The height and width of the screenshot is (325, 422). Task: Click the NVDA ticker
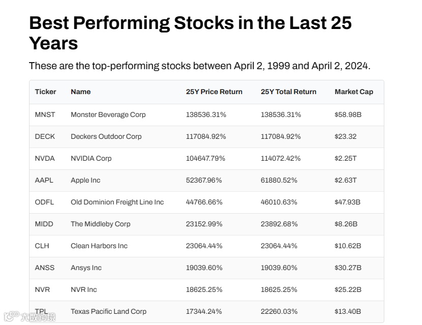(x=45, y=159)
